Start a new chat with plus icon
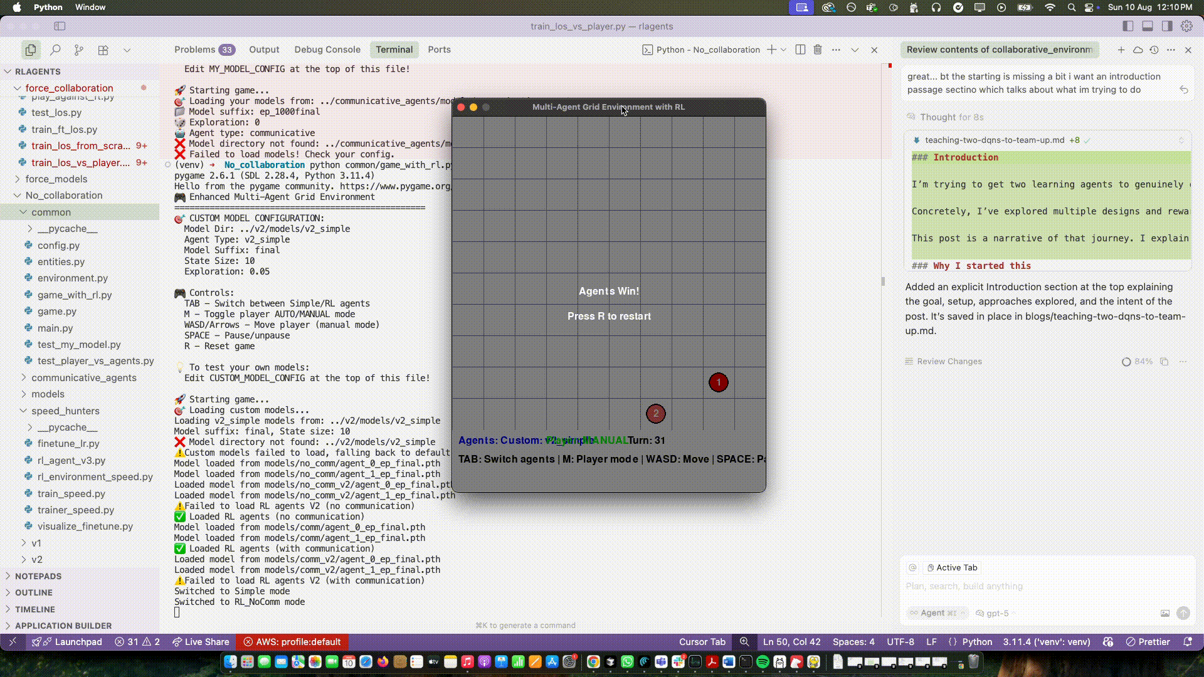Viewport: 1204px width, 677px height. coord(1121,50)
